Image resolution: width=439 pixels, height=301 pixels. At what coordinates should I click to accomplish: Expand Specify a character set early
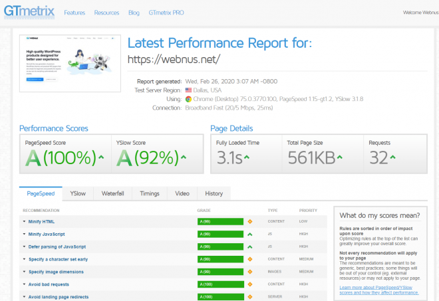(24, 259)
